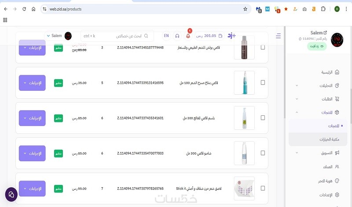Image resolution: width=352 pixels, height=207 pixels.
Task: Go back using browser back arrow
Action: pyautogui.click(x=6, y=9)
